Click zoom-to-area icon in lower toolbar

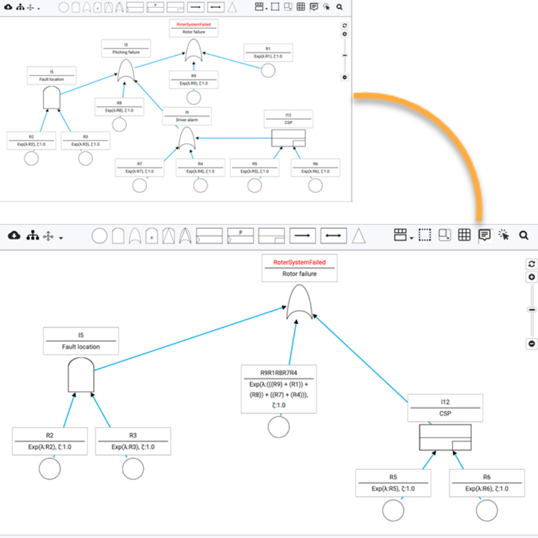point(444,235)
